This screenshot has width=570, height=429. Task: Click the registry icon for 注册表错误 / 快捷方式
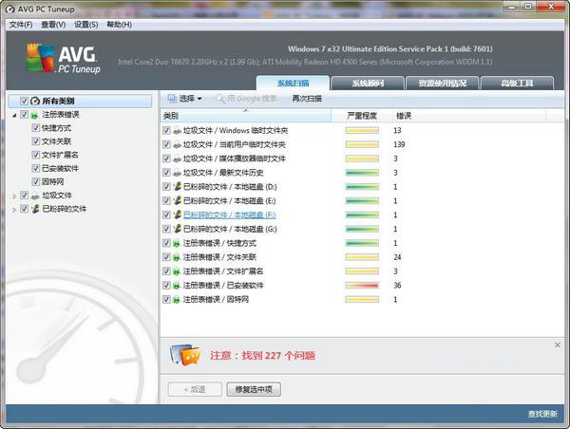pos(177,243)
